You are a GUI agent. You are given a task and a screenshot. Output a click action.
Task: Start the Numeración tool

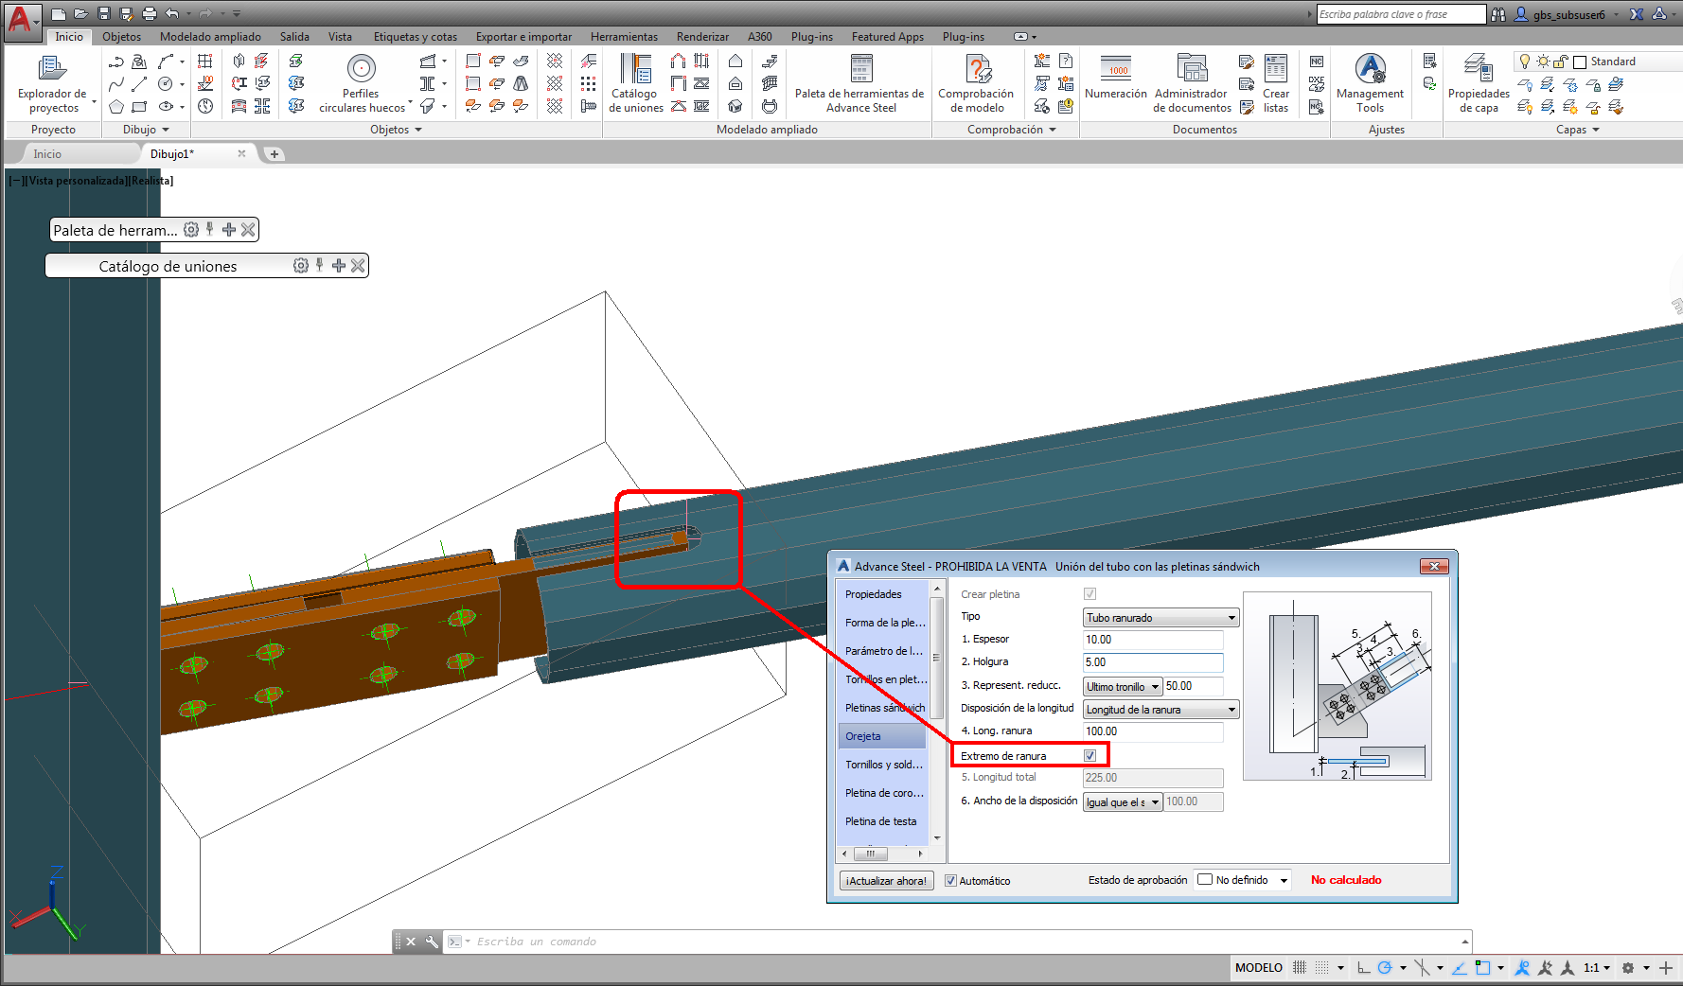click(x=1116, y=78)
